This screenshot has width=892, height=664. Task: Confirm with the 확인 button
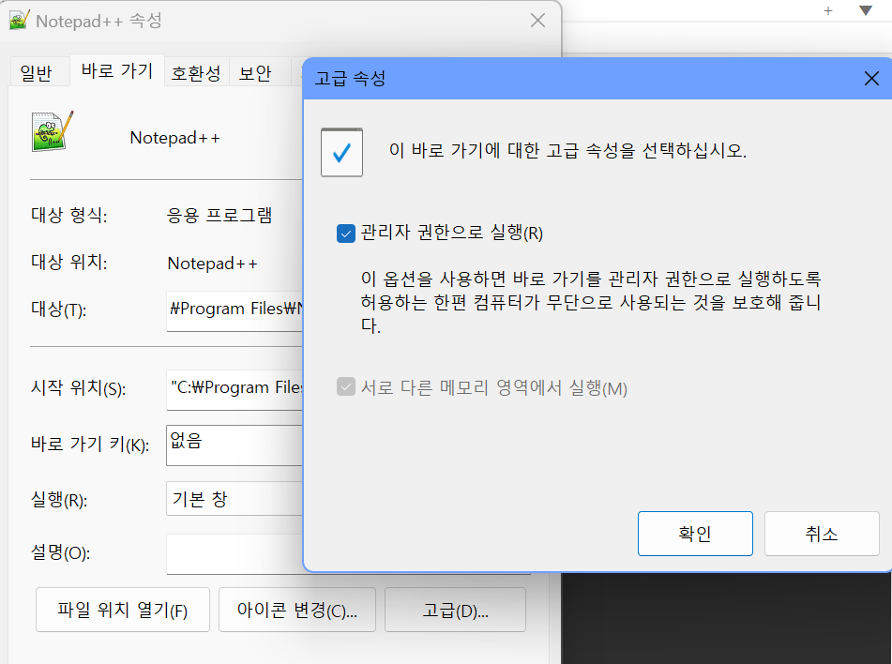point(695,534)
